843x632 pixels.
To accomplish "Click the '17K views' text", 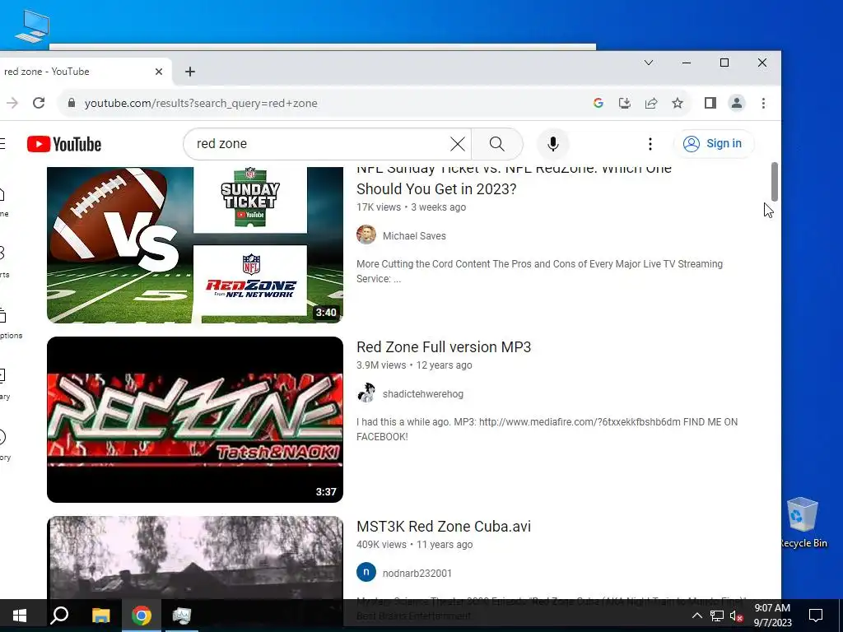I will pyautogui.click(x=379, y=207).
